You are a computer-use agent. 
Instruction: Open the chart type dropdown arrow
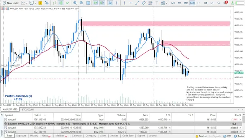[x=27, y=3]
